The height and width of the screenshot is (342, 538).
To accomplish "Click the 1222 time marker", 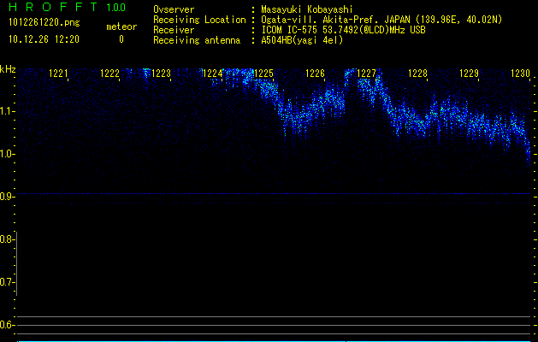I will point(109,74).
